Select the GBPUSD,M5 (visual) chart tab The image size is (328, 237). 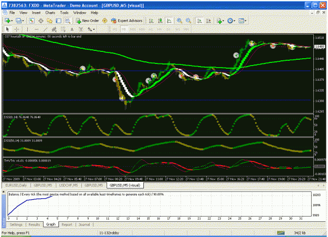[x=125, y=185]
